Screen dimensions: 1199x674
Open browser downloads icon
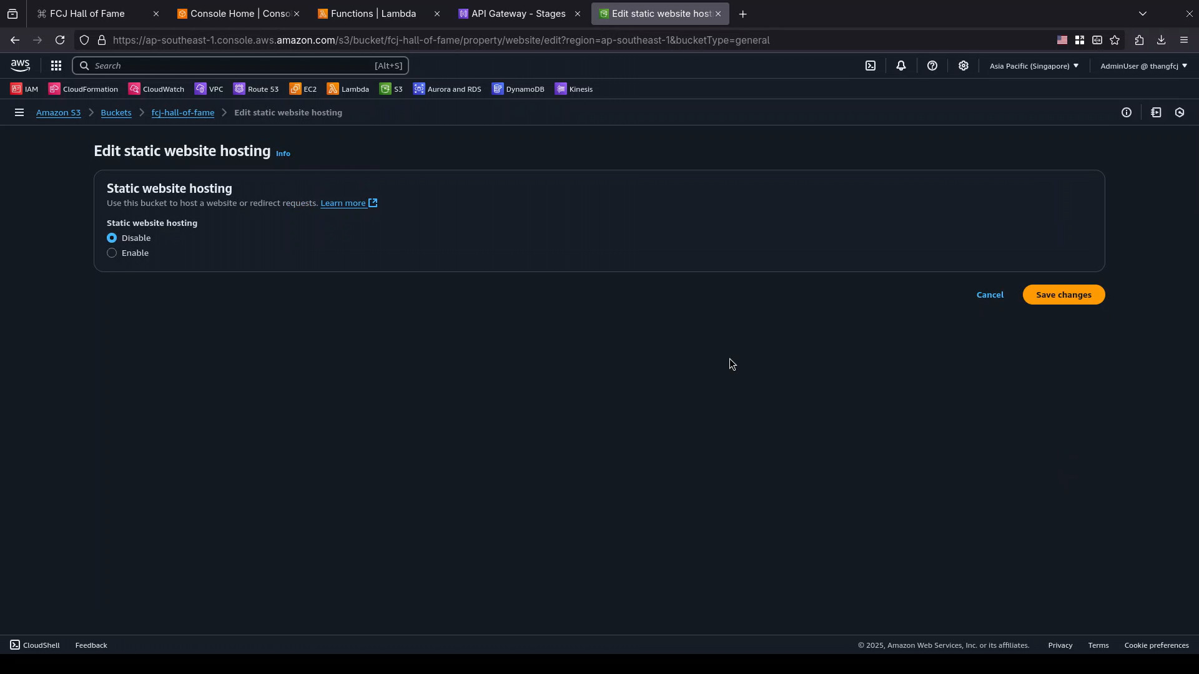(x=1161, y=40)
